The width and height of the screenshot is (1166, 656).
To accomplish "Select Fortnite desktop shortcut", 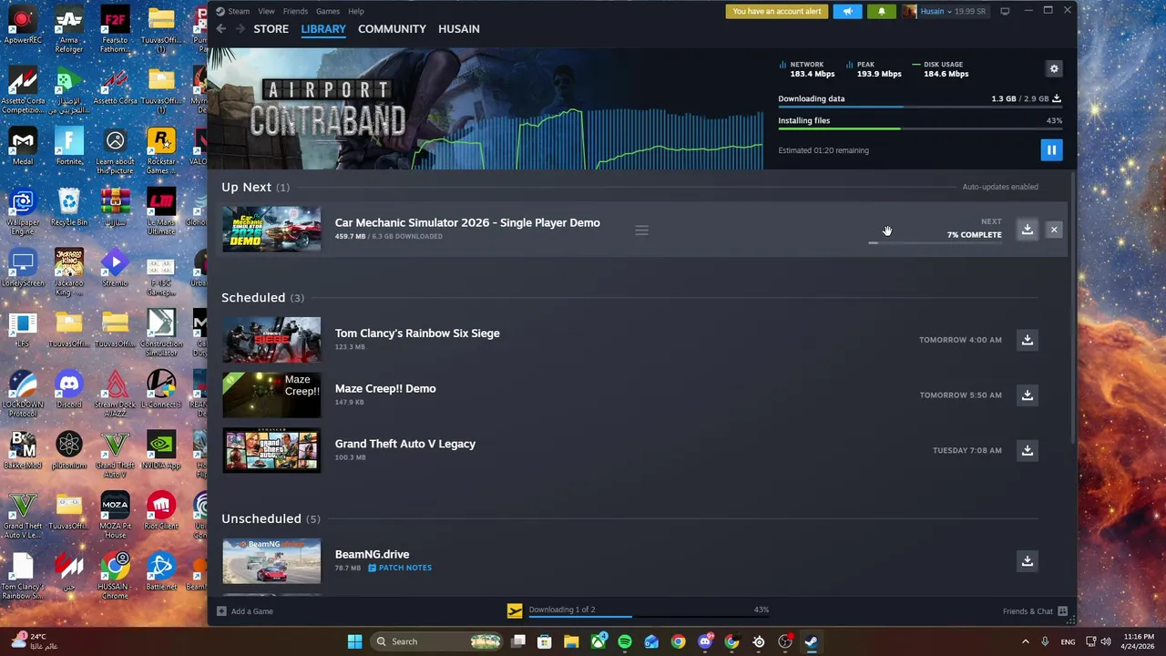I will coord(69,147).
